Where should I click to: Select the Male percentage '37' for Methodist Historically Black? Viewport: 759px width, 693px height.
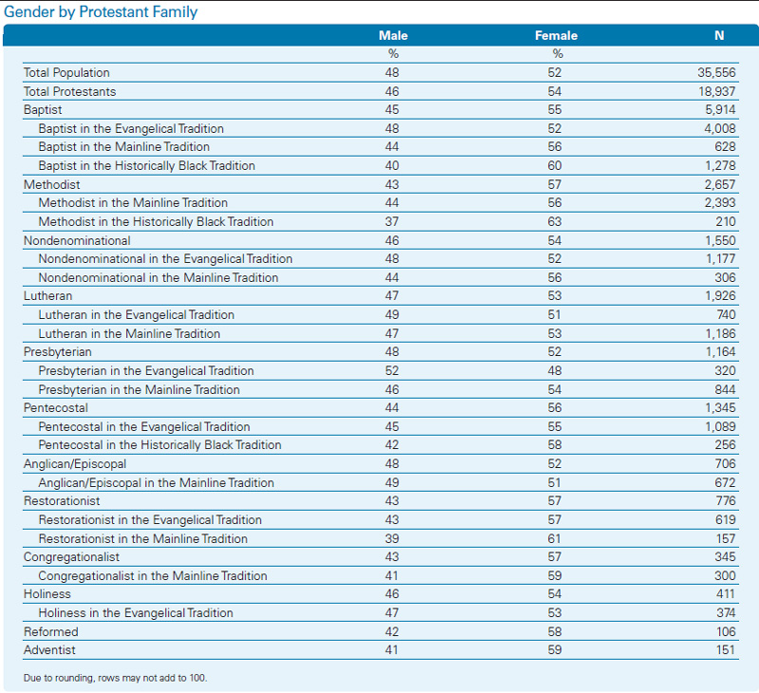(x=392, y=221)
